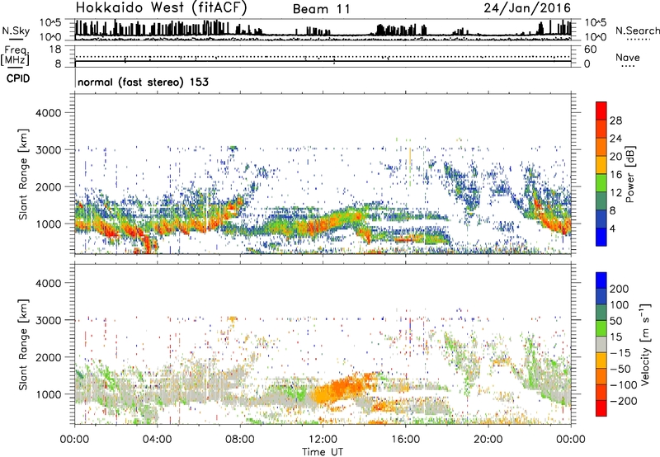This screenshot has height=457, width=660.
Task: Click the '08:00' time tick label
Action: (x=240, y=440)
